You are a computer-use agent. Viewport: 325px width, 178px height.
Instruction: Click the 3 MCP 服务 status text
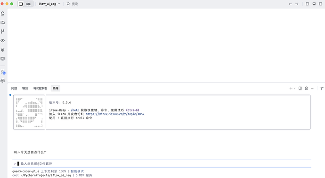click(x=84, y=175)
